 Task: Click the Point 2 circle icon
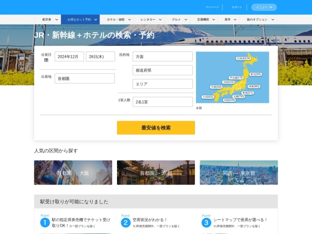click(126, 223)
